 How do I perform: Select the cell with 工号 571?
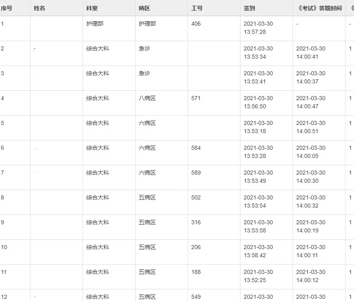(196, 98)
